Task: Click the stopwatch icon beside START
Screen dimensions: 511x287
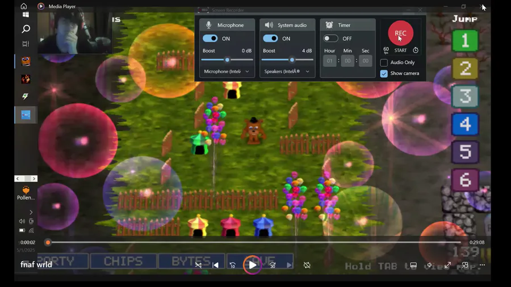Action: pyautogui.click(x=416, y=50)
